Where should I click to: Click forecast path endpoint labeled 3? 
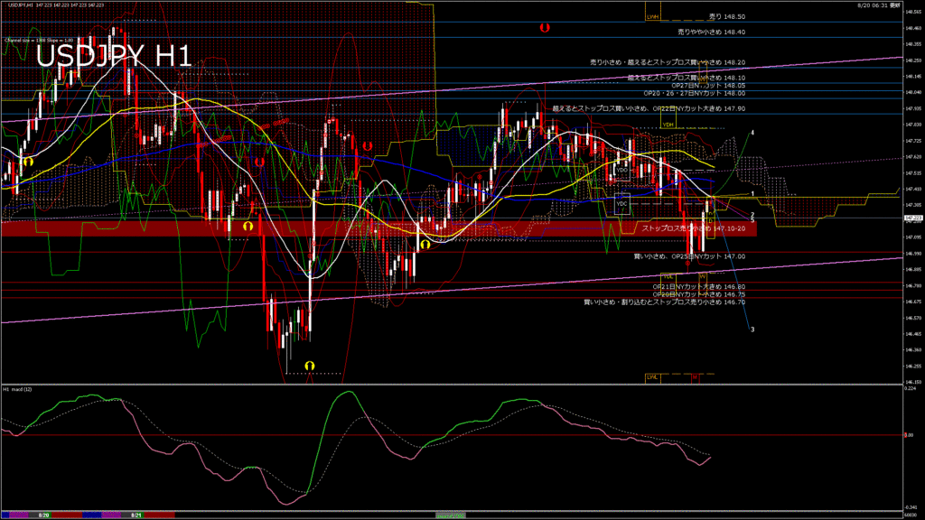coord(752,330)
